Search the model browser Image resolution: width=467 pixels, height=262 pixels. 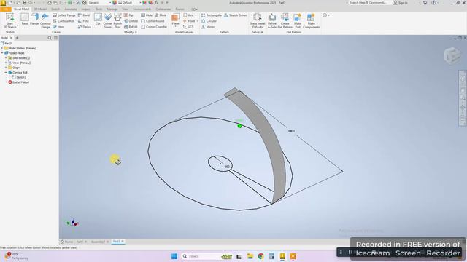[50, 38]
